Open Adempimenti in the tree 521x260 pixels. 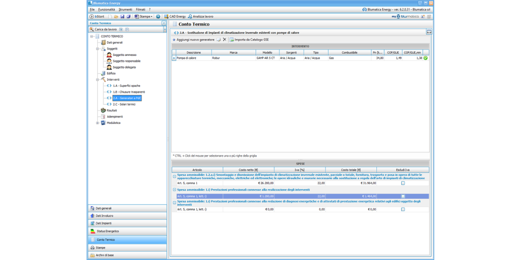pyautogui.click(x=115, y=117)
